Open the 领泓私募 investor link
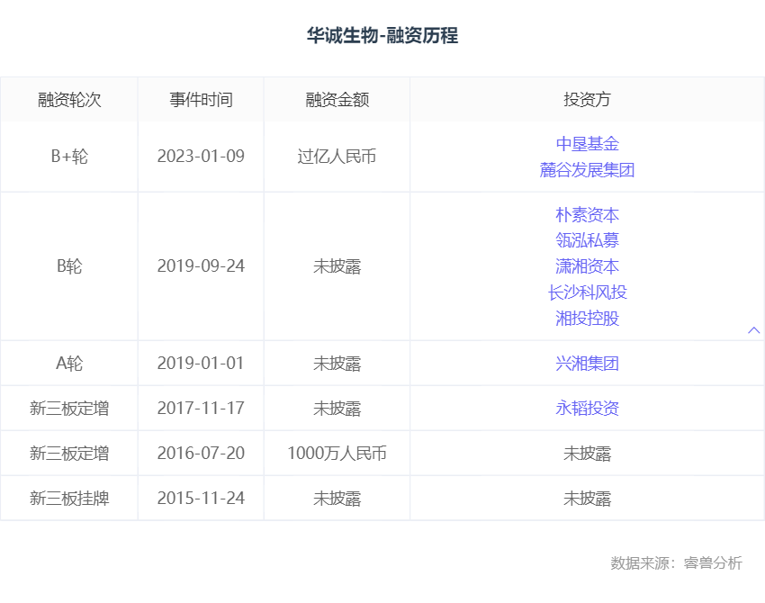 point(587,240)
